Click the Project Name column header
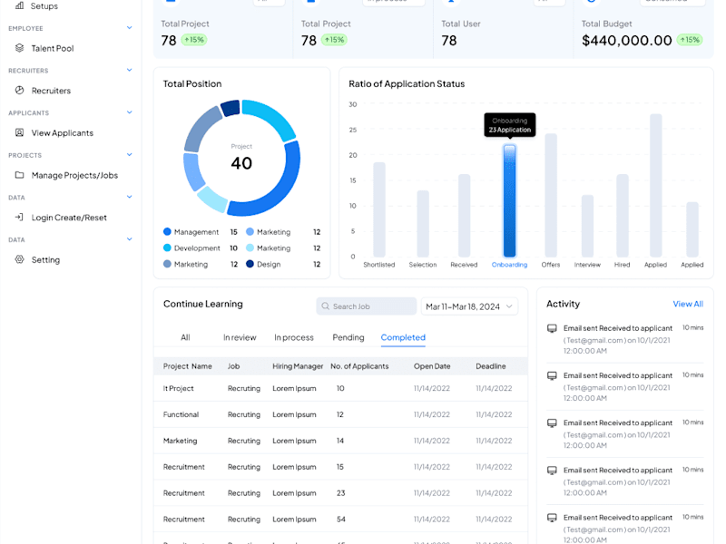The width and height of the screenshot is (726, 544). pyautogui.click(x=187, y=366)
